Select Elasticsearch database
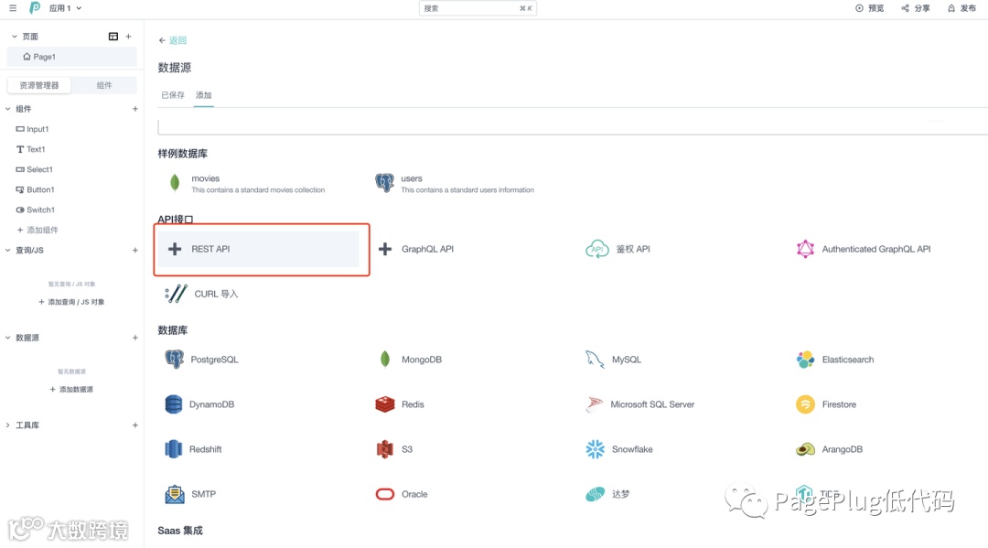988x548 pixels. point(835,360)
